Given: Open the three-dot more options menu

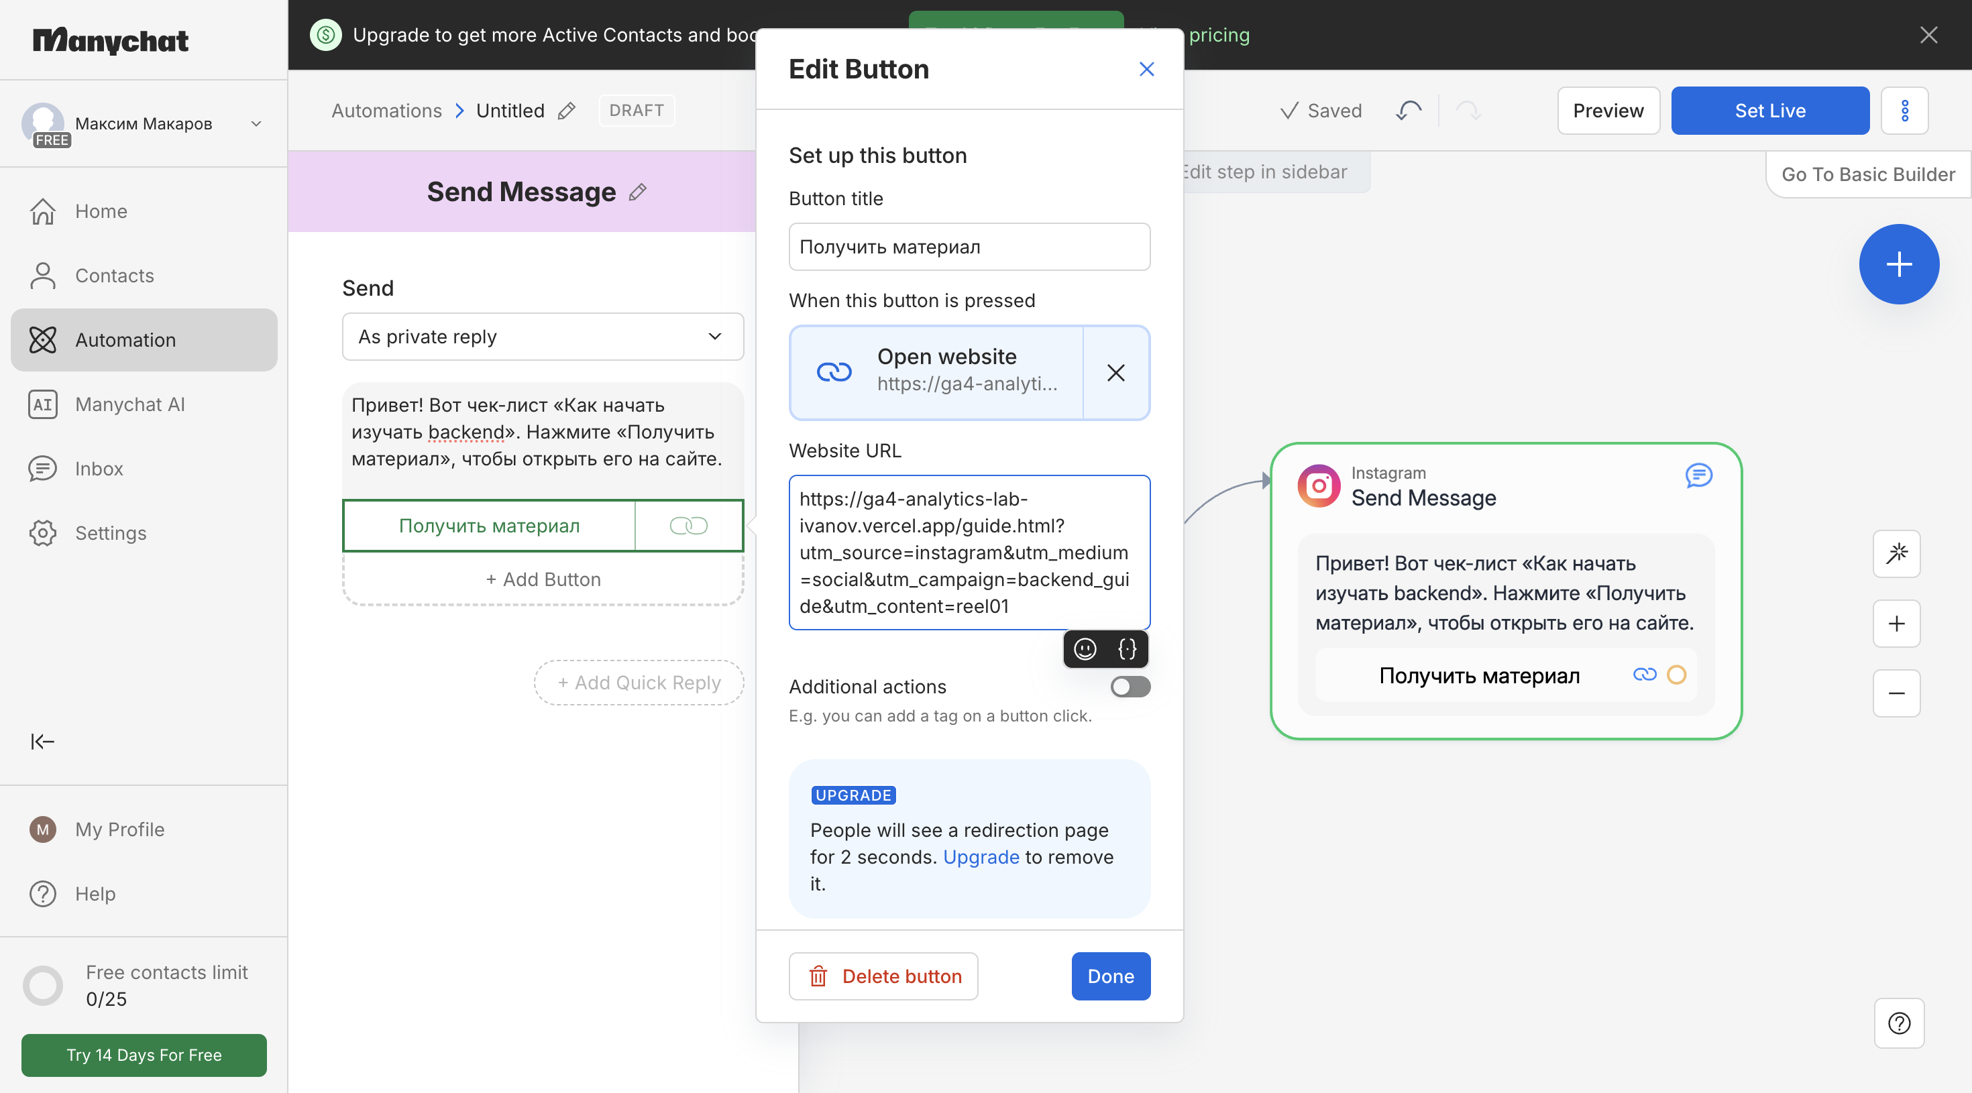Looking at the screenshot, I should (1904, 111).
